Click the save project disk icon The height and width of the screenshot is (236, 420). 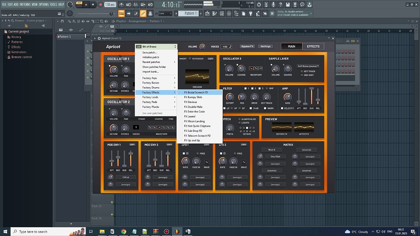tap(288, 5)
